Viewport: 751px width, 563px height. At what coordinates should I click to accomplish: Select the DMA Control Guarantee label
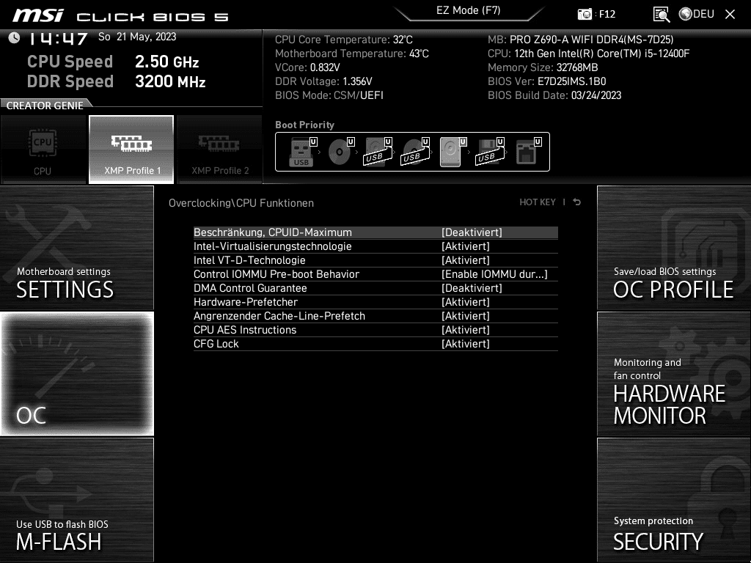coord(250,287)
